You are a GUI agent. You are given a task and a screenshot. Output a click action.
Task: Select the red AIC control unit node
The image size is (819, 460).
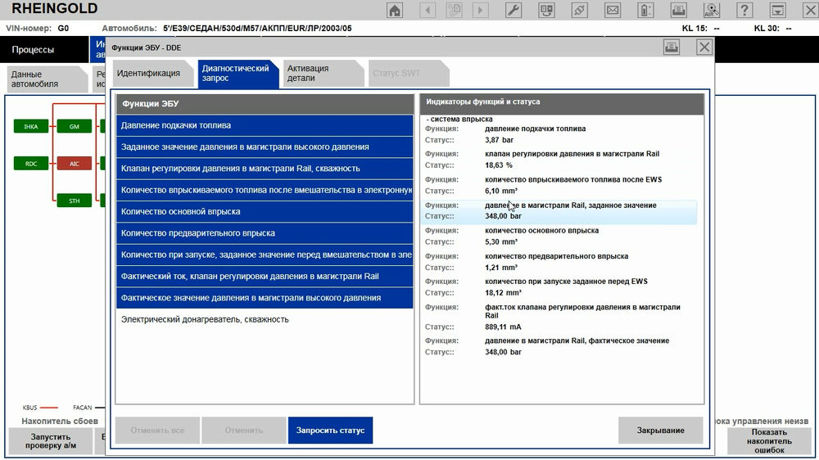tap(75, 164)
